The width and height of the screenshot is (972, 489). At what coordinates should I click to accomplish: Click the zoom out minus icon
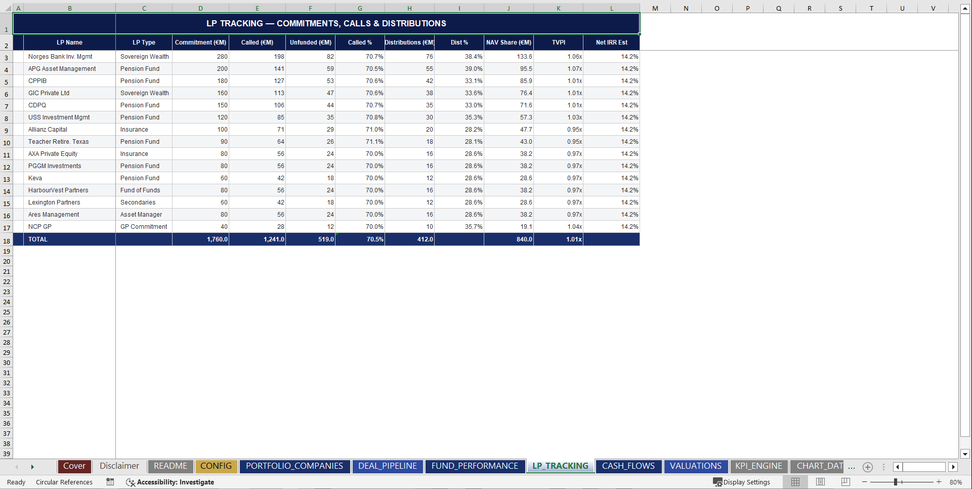pyautogui.click(x=865, y=482)
